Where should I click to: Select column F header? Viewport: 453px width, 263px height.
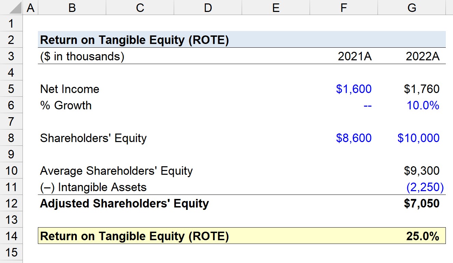pyautogui.click(x=344, y=7)
